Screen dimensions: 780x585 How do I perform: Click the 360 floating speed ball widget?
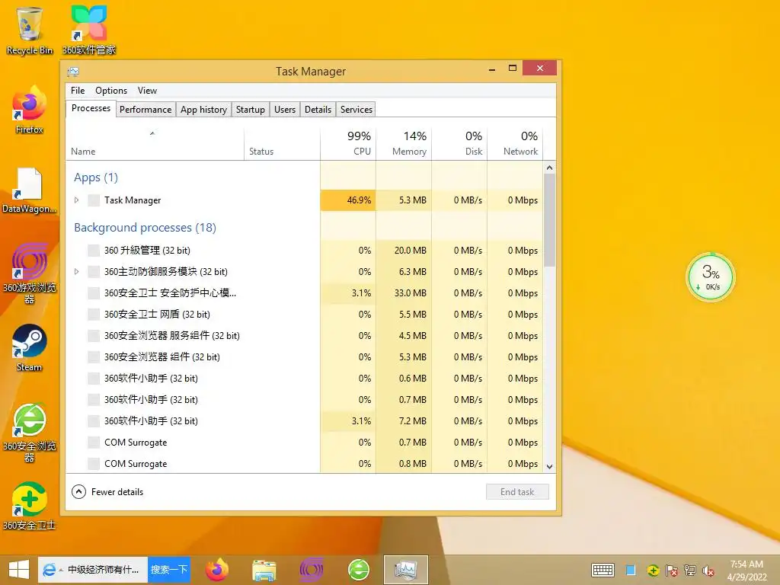(x=711, y=277)
